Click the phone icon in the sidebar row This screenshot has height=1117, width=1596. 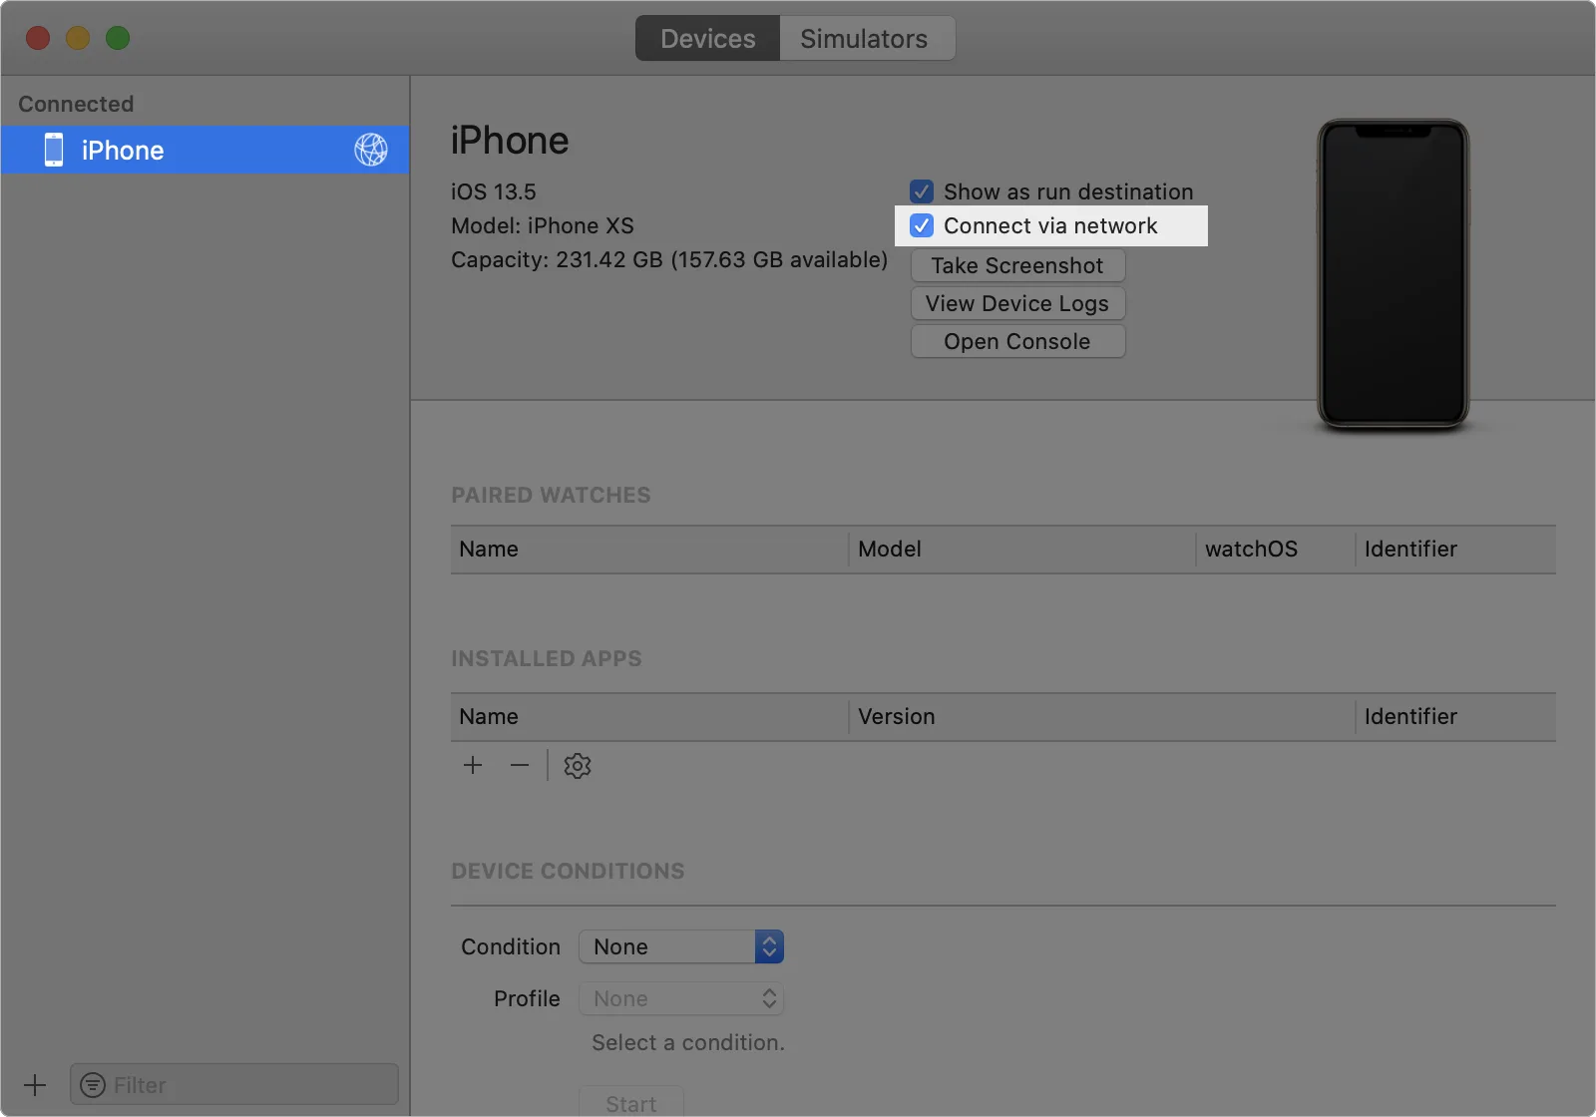click(x=54, y=150)
